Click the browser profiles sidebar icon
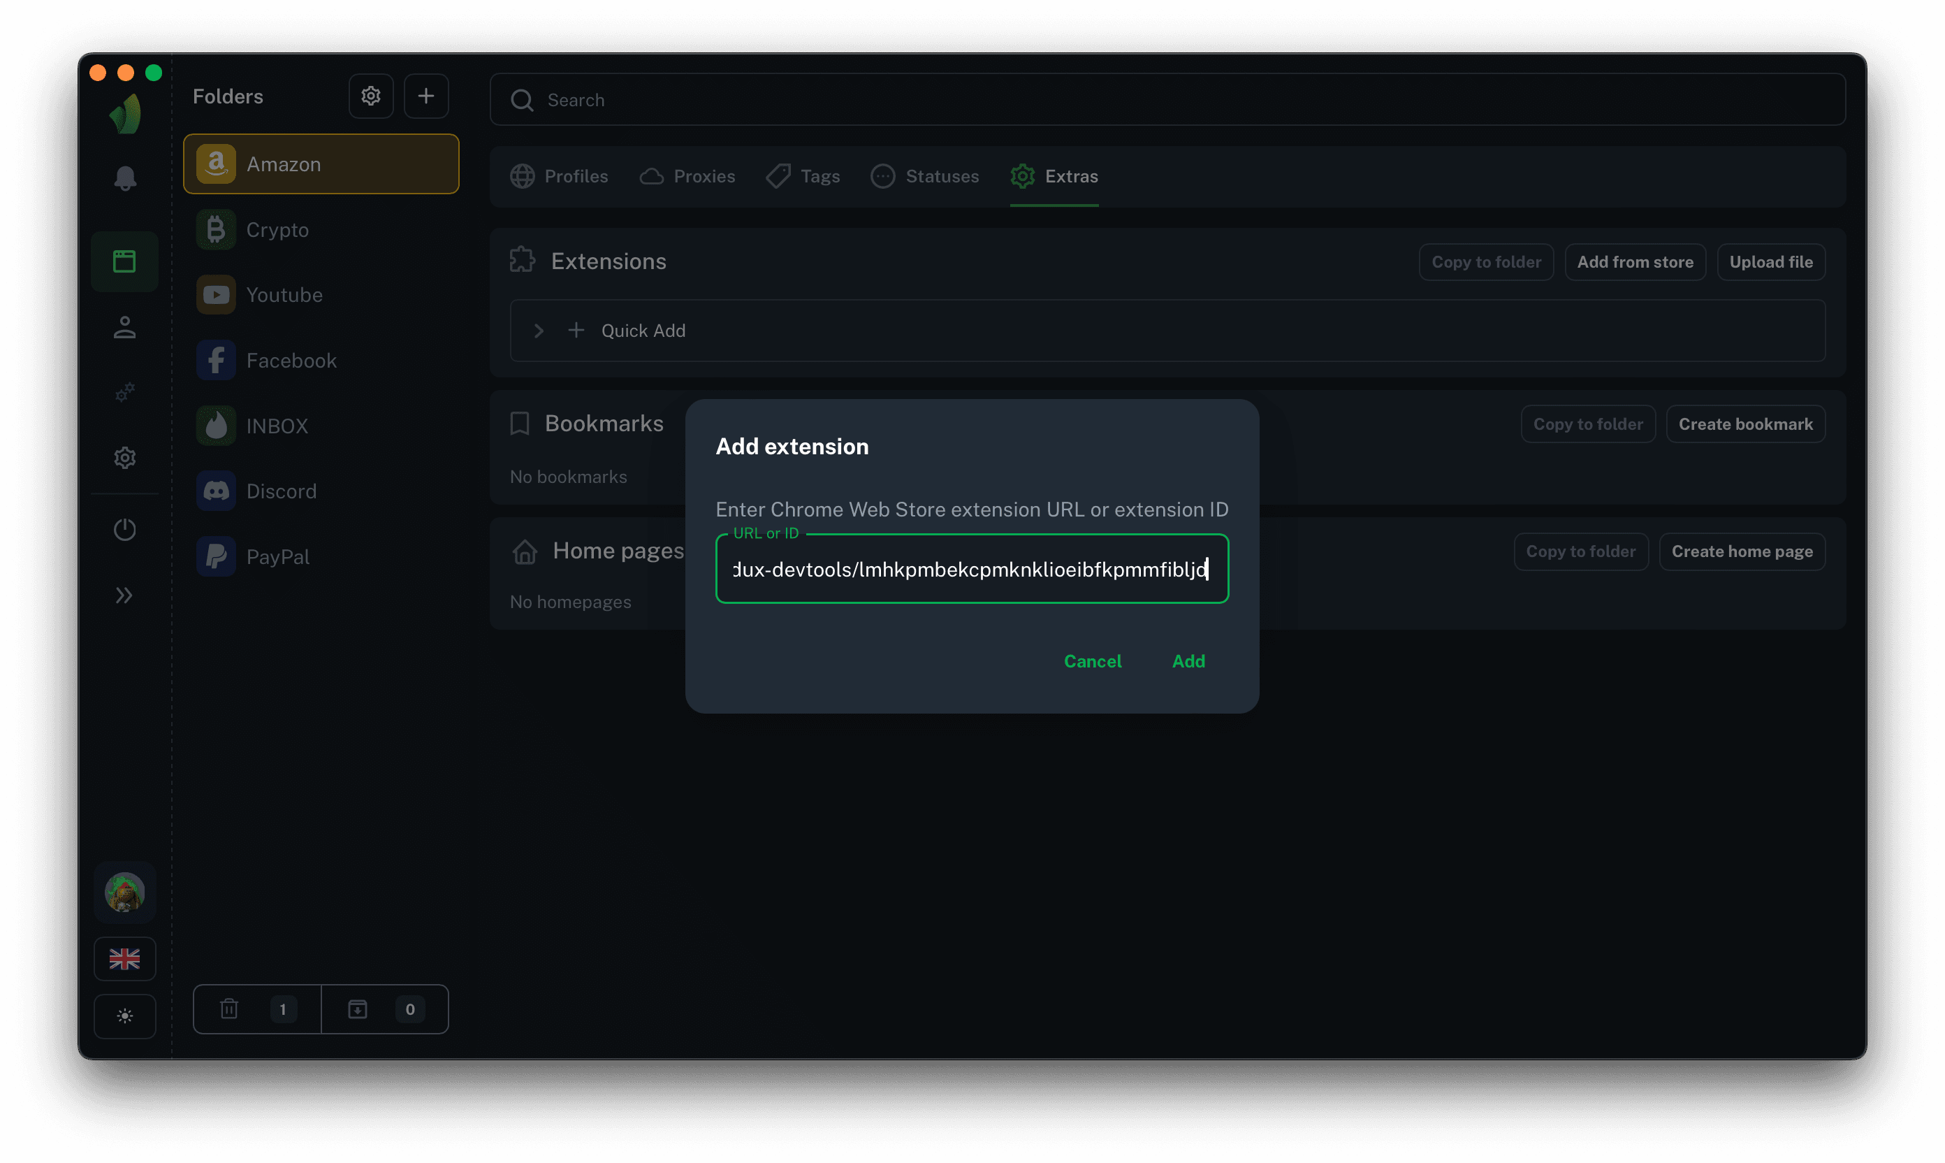The image size is (1945, 1163). pyautogui.click(x=124, y=261)
